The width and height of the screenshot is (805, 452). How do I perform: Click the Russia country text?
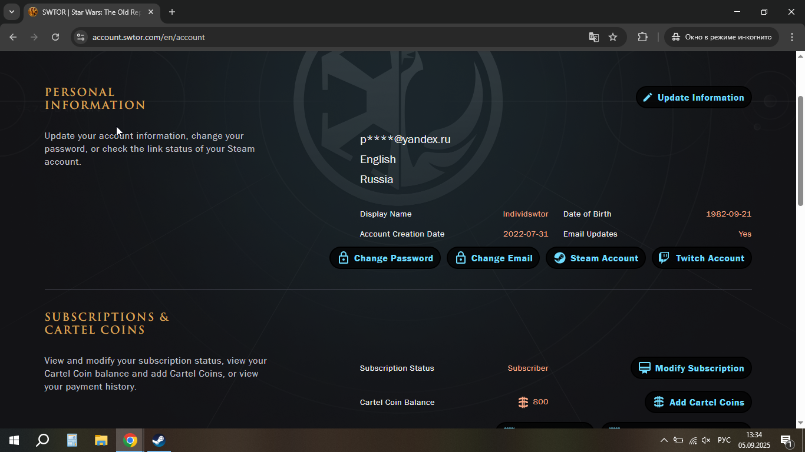tap(377, 180)
